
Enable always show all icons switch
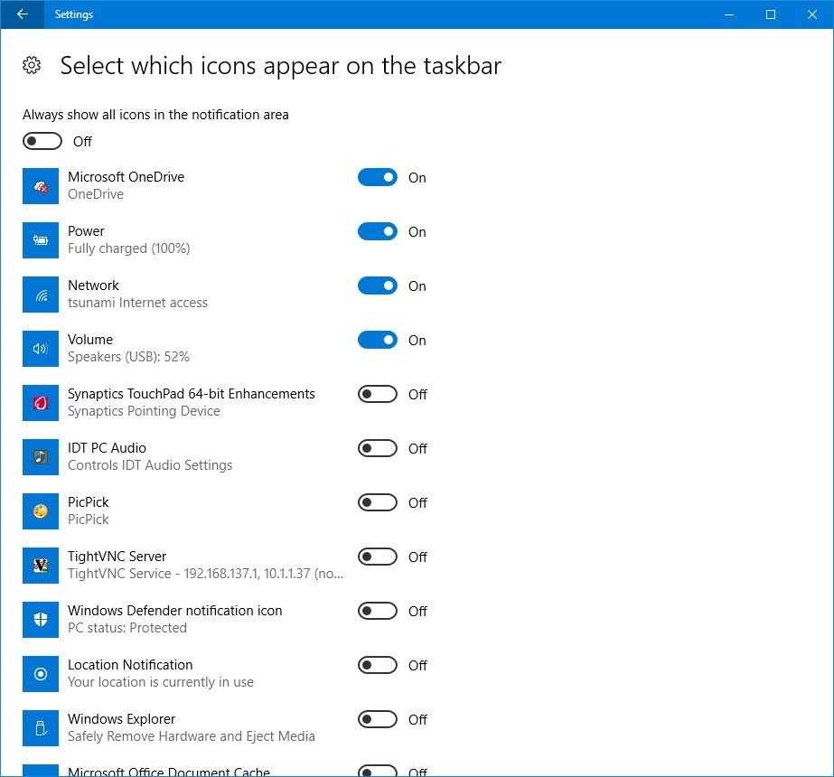tap(42, 141)
